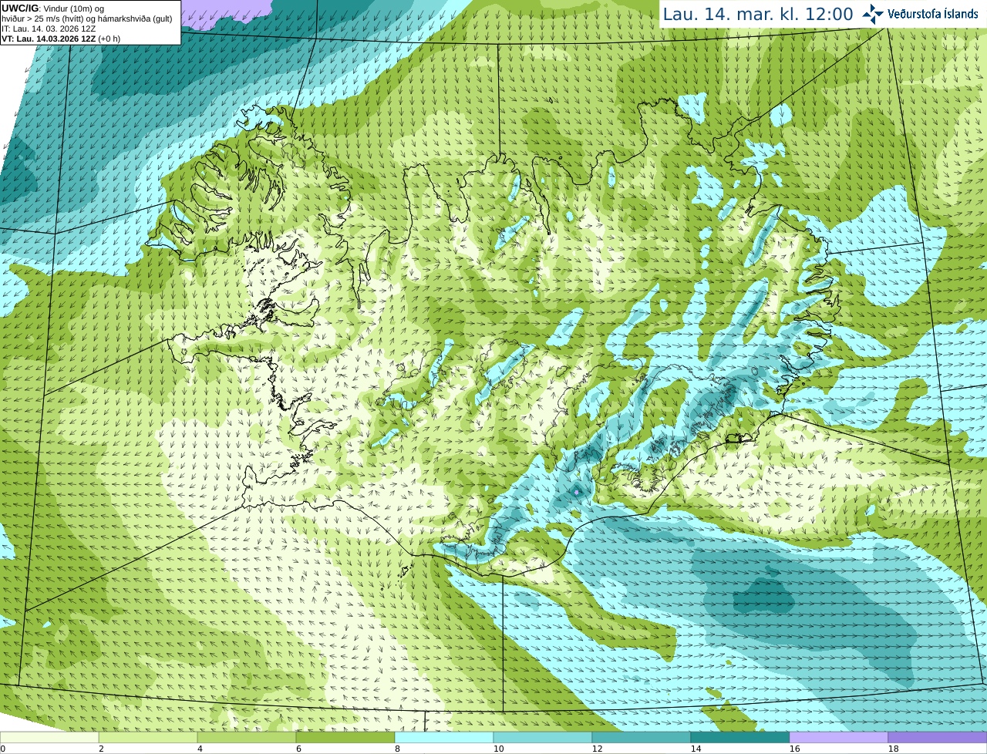Click the hviður > 25 m/s legend description line
This screenshot has width=987, height=754.
87,19
